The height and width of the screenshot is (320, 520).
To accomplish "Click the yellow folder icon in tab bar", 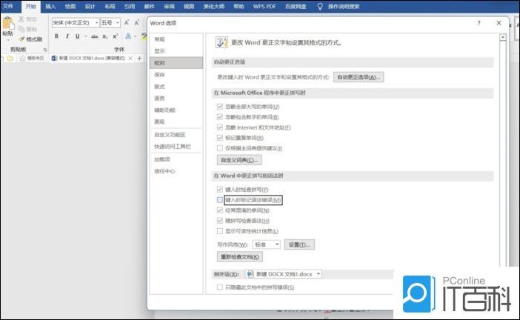I will (x=10, y=59).
